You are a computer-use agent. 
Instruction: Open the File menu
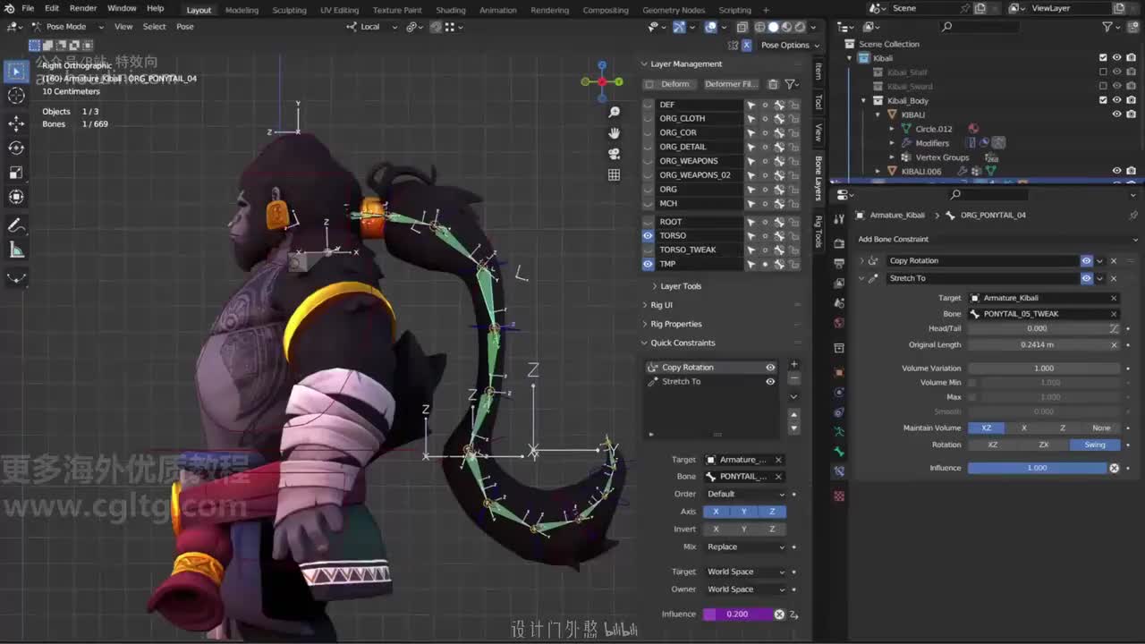(x=28, y=9)
